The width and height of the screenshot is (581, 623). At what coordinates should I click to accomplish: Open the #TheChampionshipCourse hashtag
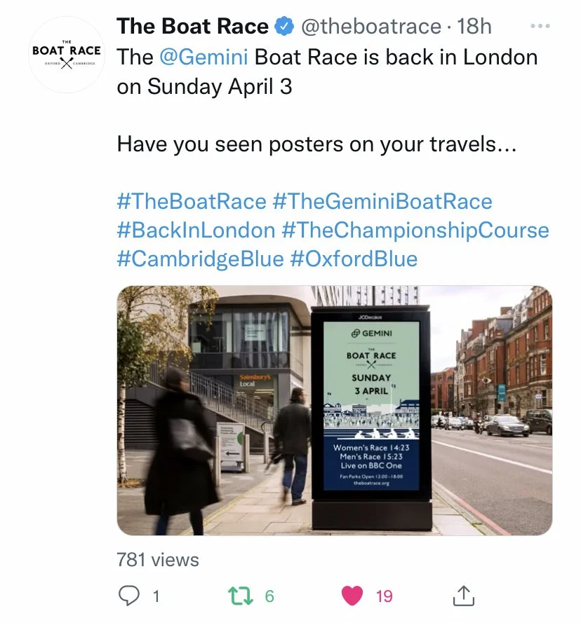click(x=415, y=230)
